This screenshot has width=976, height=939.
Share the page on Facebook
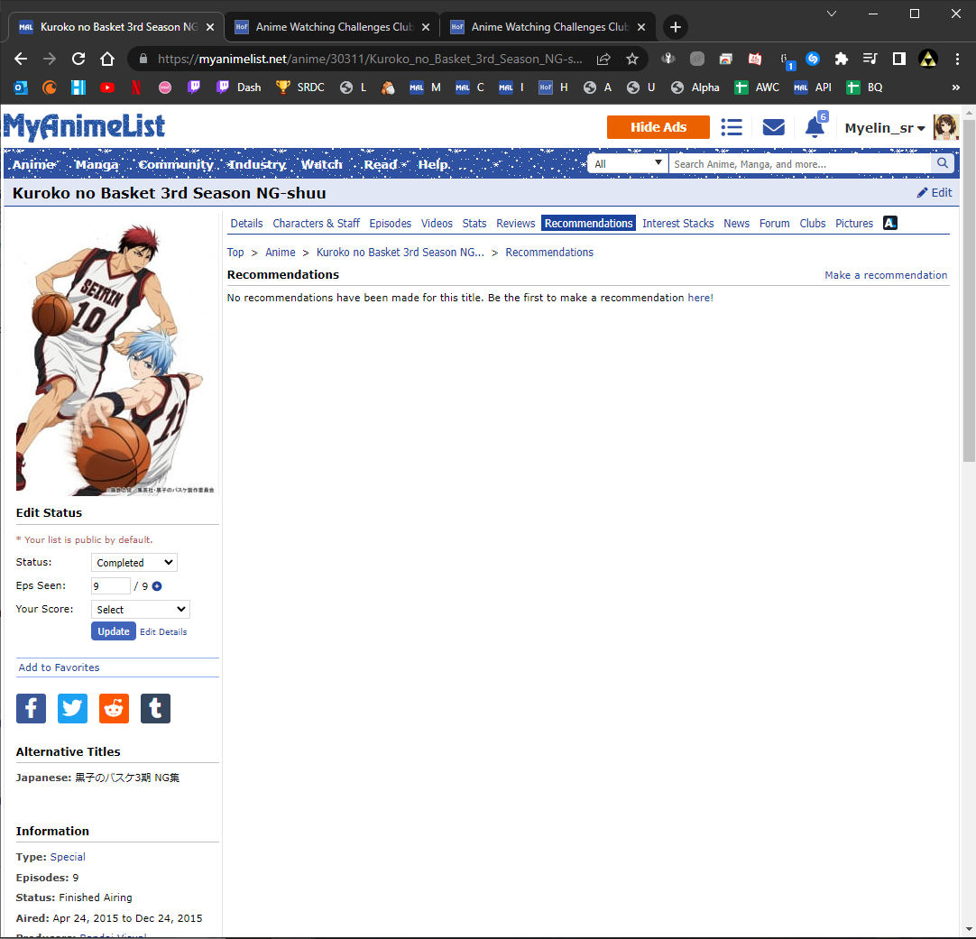click(32, 708)
